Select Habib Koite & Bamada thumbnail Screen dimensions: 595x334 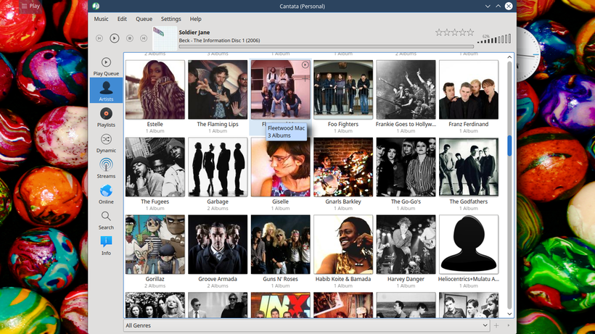coord(343,244)
